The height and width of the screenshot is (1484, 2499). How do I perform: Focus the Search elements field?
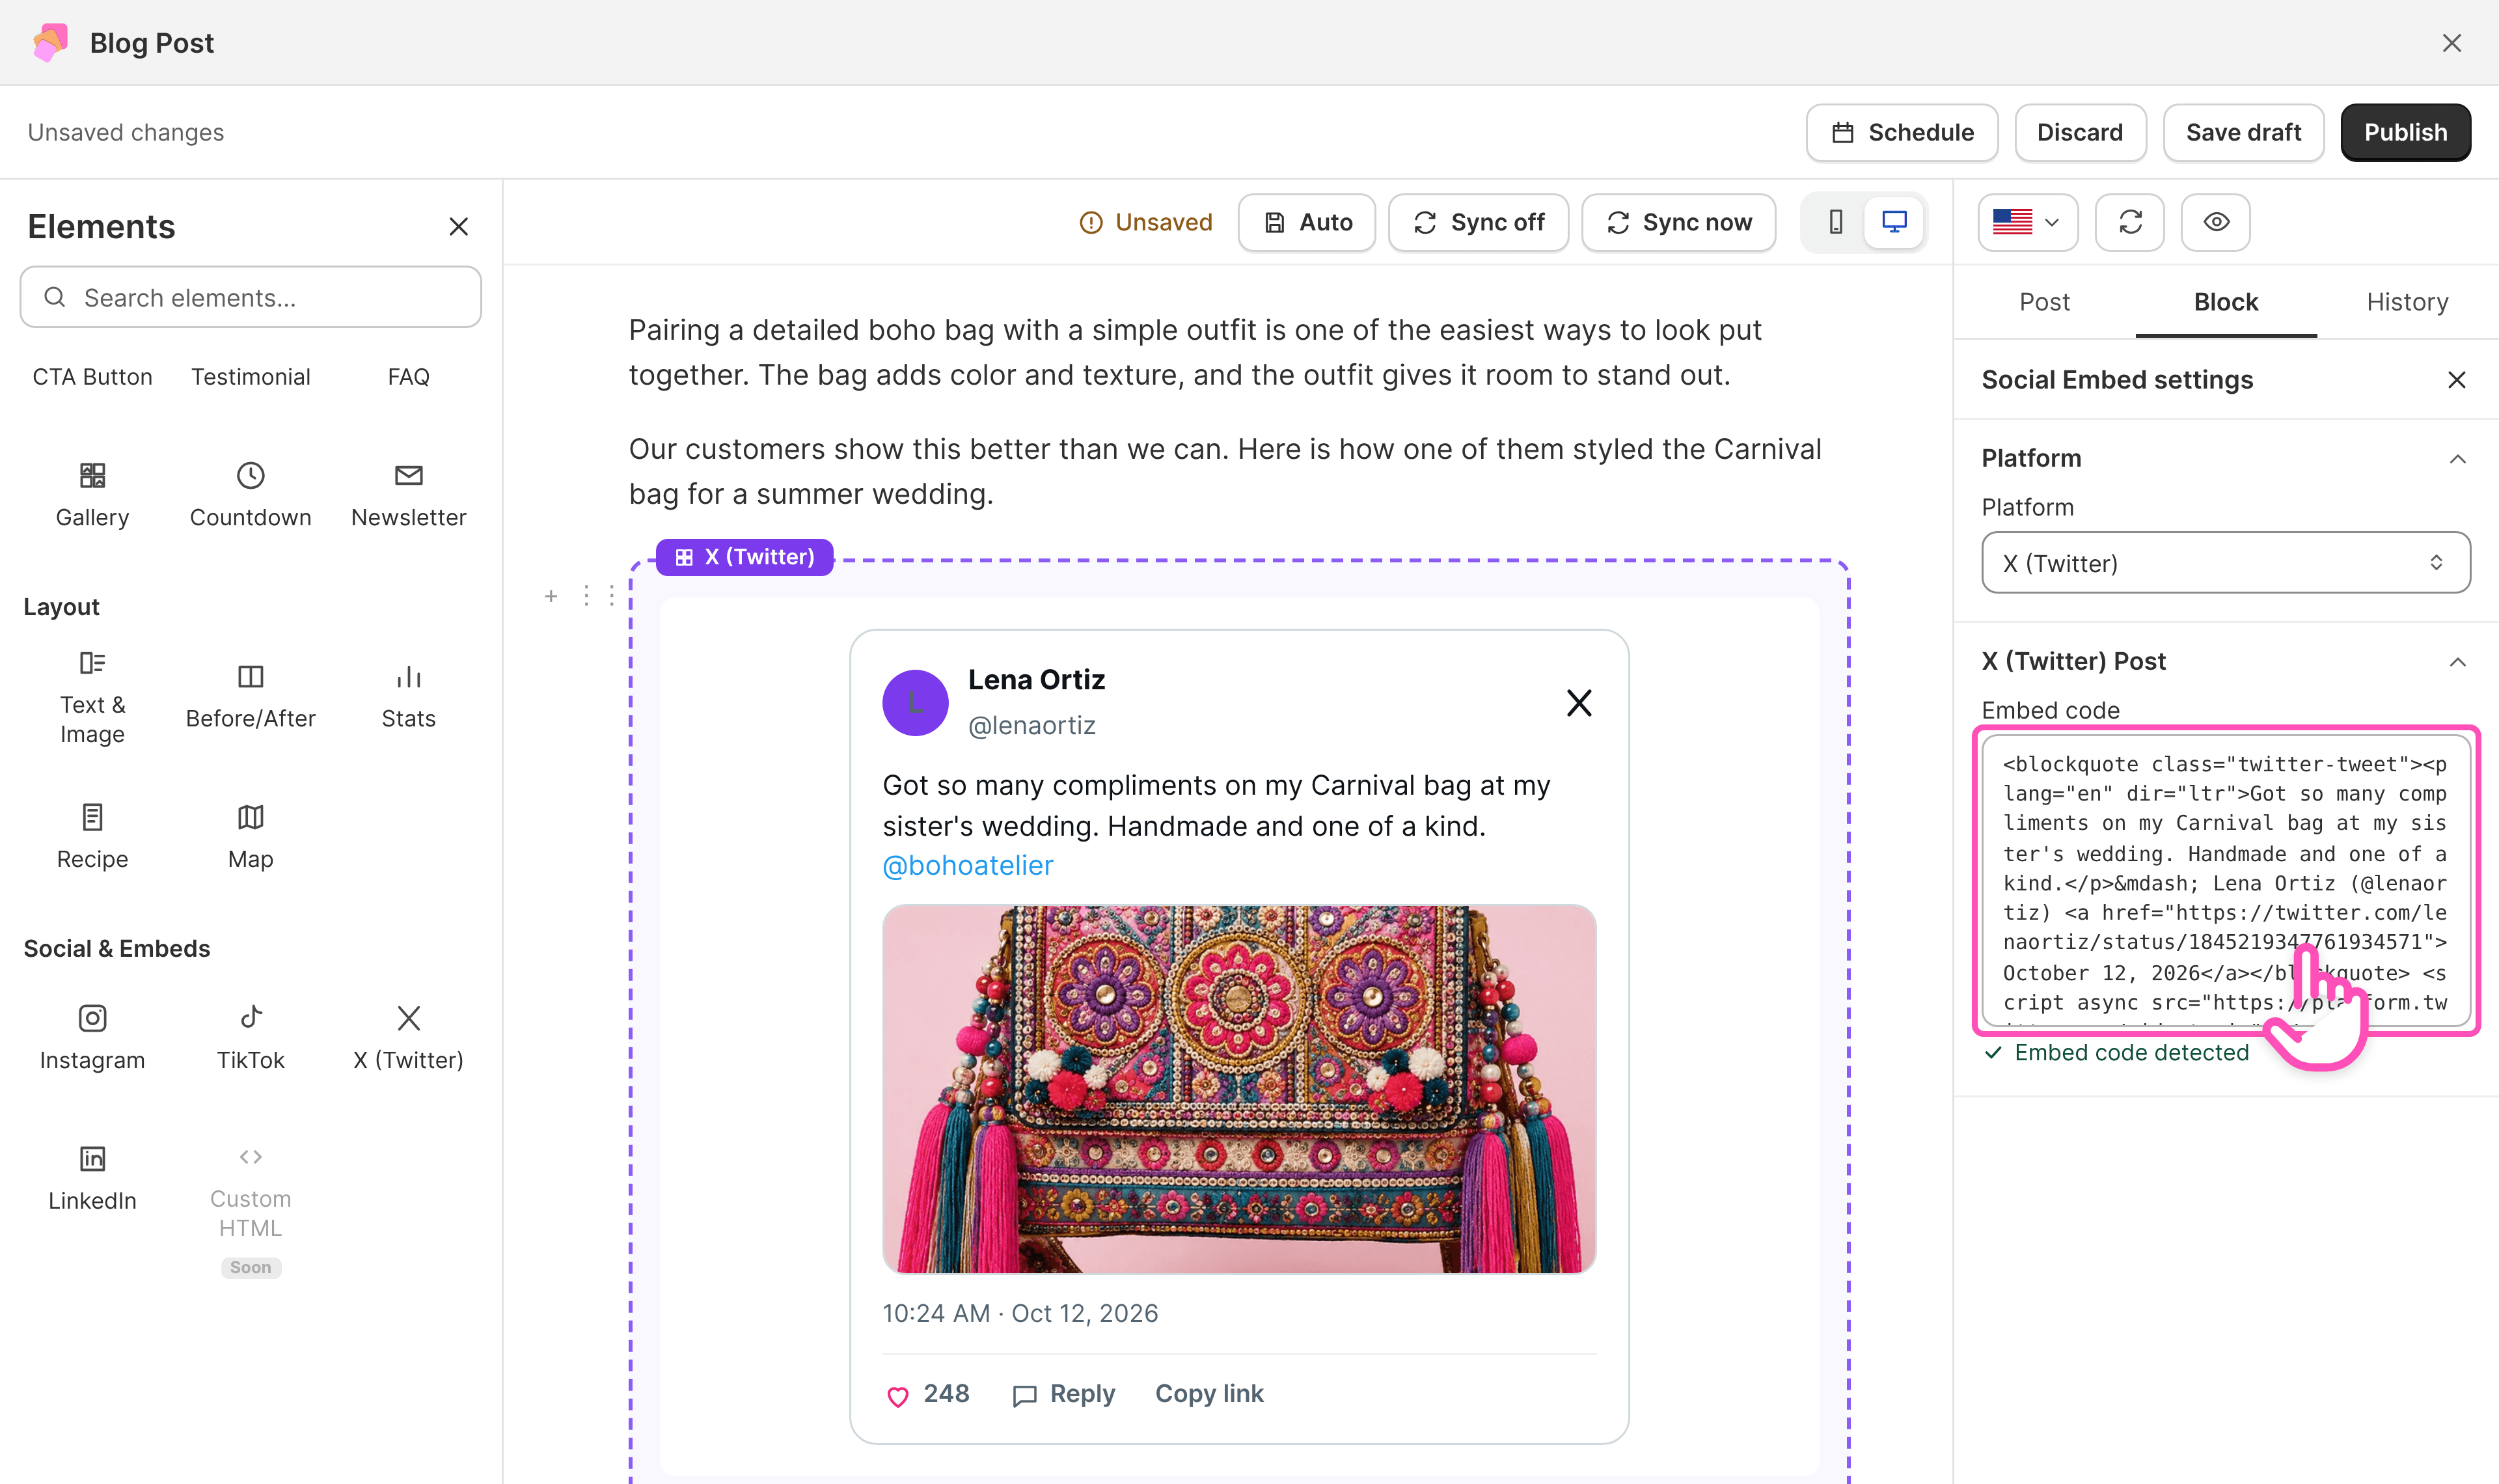coord(251,297)
